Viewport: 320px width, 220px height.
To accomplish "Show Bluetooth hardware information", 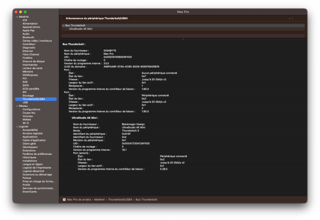I will coord(28,37).
